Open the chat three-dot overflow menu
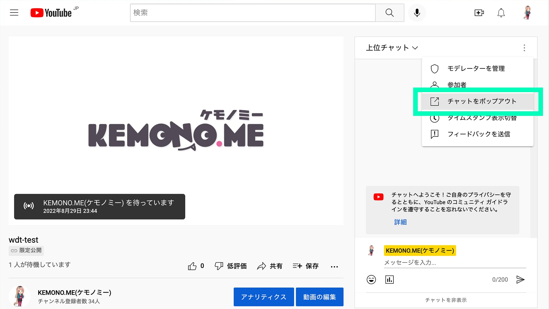The image size is (549, 309). (x=524, y=48)
